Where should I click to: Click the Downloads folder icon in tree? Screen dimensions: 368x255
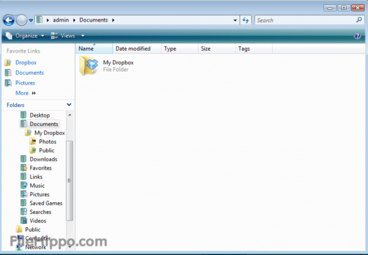(x=23, y=160)
